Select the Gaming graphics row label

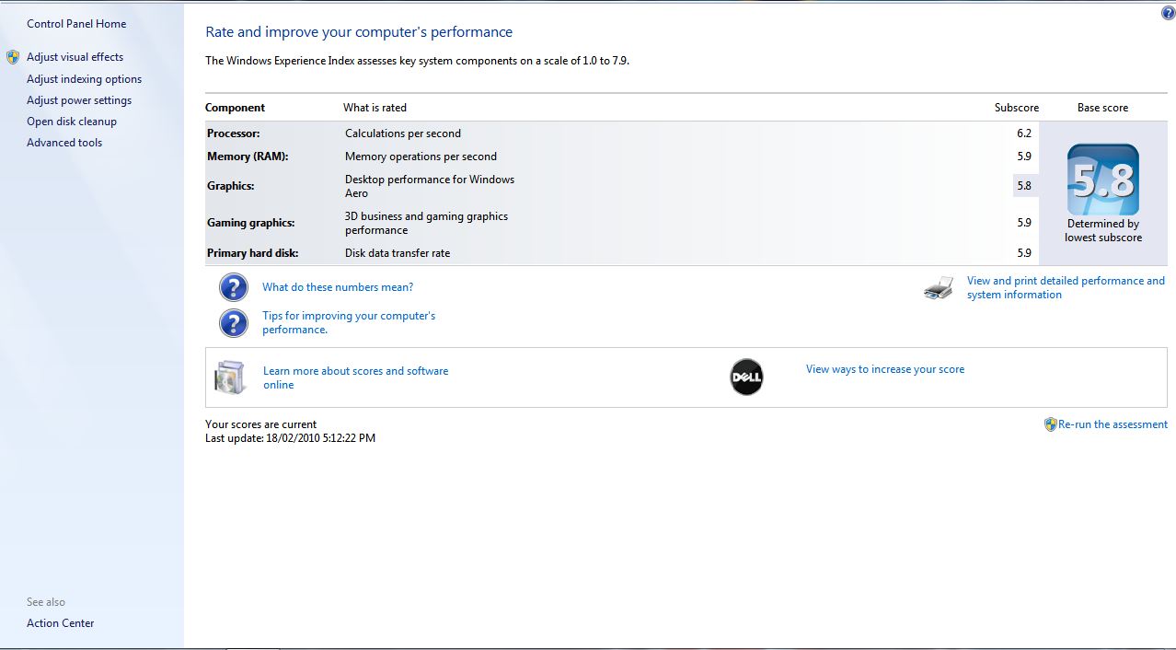pos(250,223)
